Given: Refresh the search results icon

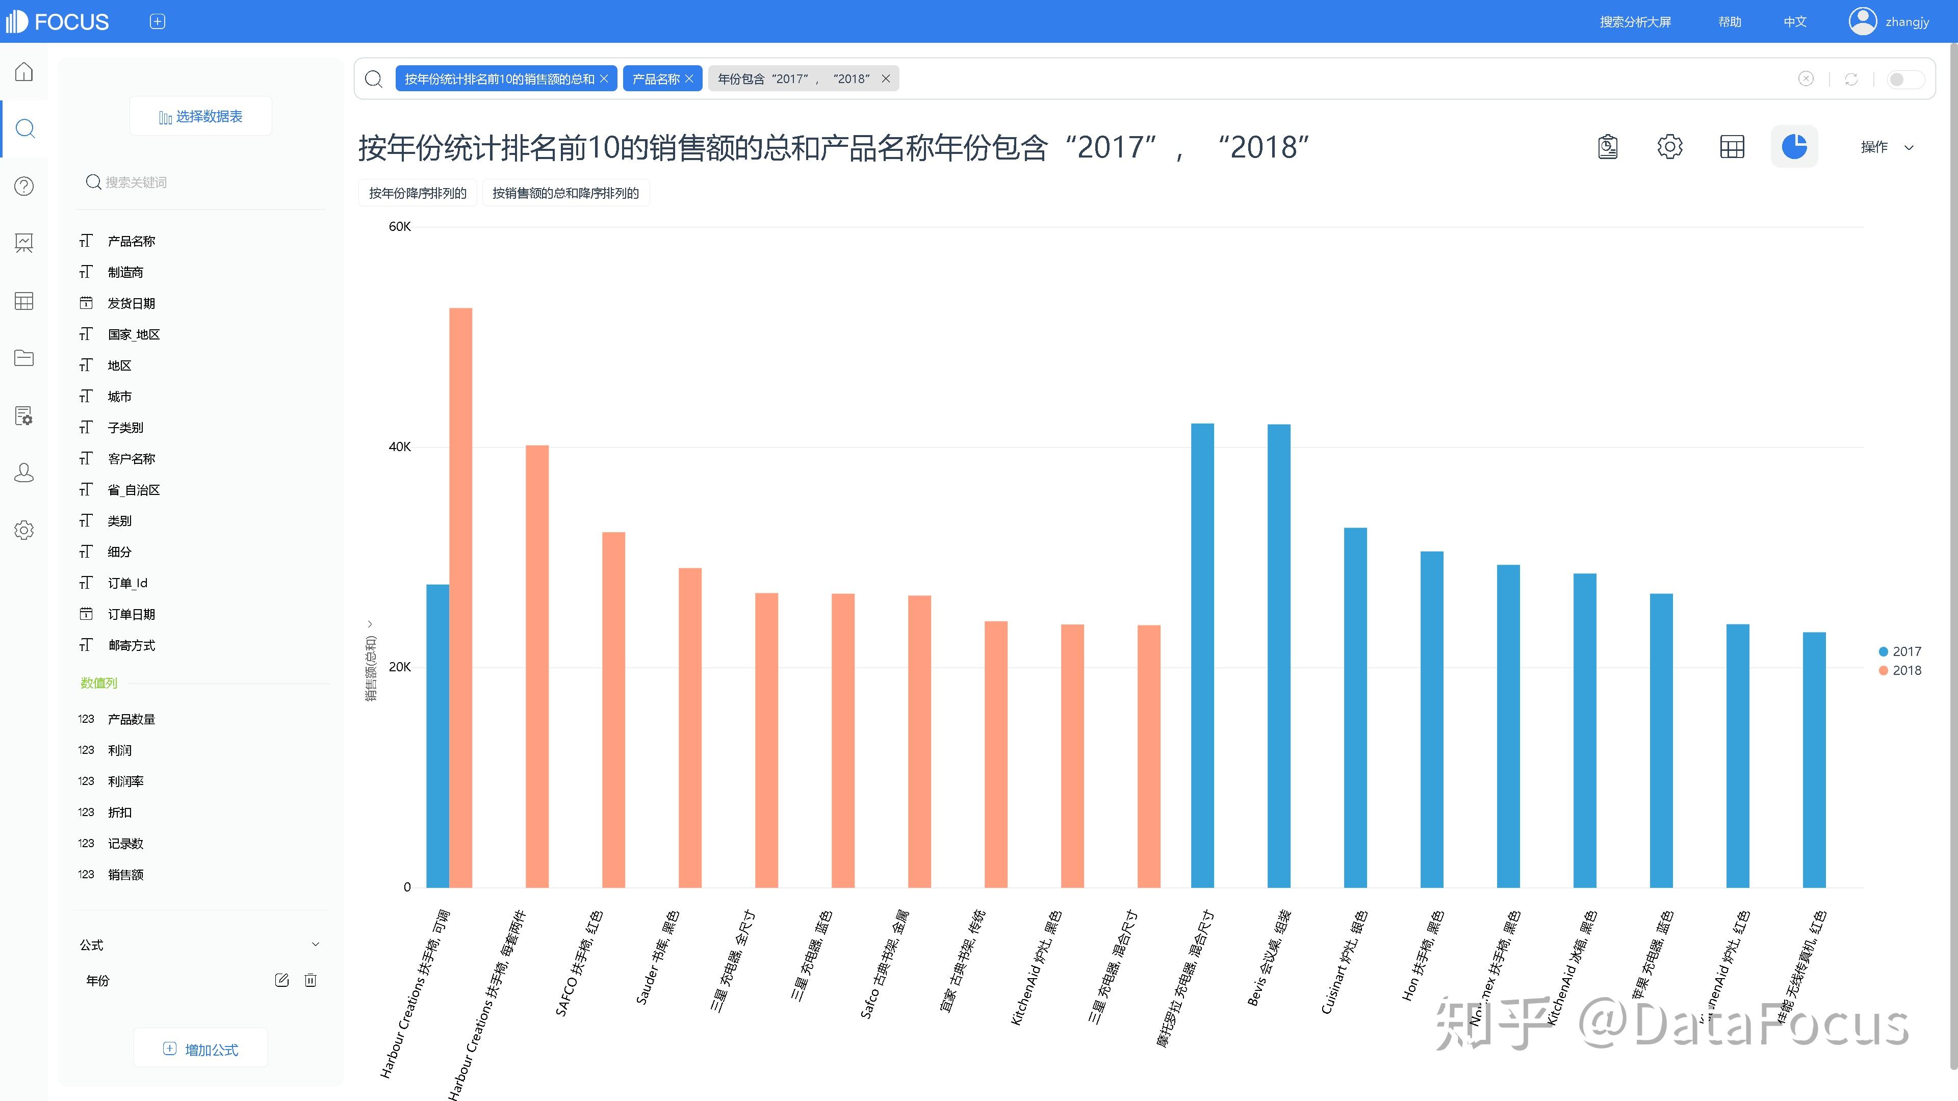Looking at the screenshot, I should (1851, 79).
